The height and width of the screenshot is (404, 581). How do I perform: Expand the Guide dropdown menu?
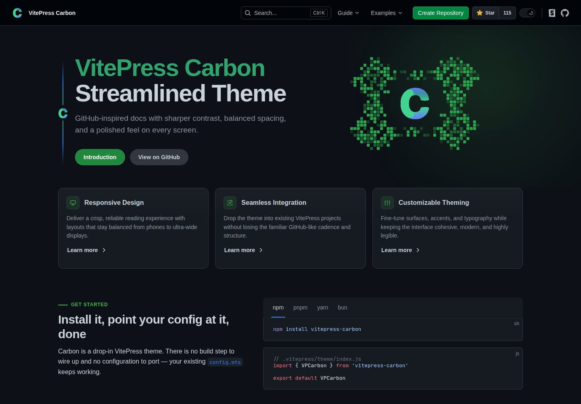[348, 13]
